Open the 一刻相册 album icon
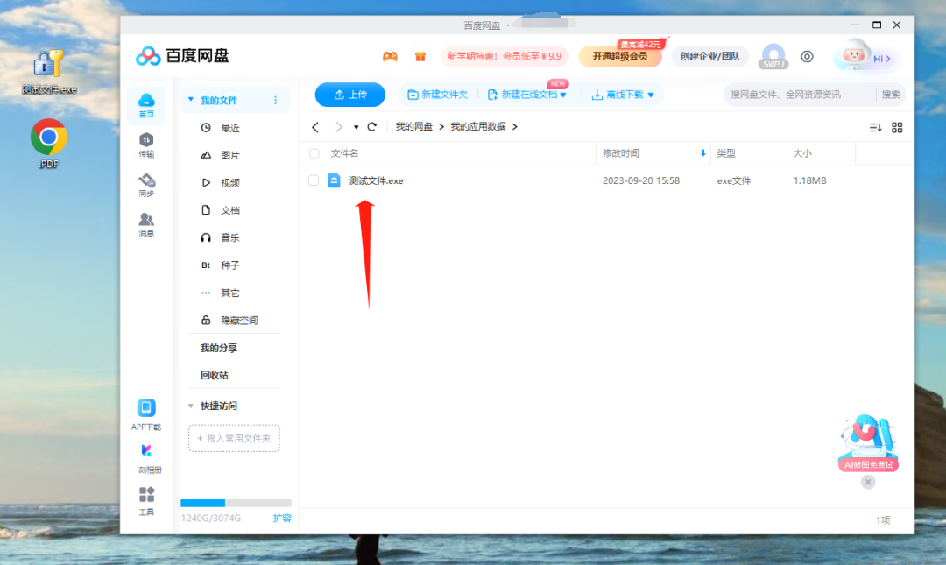This screenshot has height=565, width=946. click(146, 458)
